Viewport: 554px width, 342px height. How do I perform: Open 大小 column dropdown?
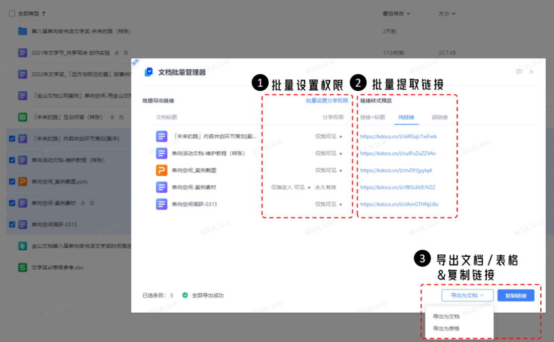(447, 13)
